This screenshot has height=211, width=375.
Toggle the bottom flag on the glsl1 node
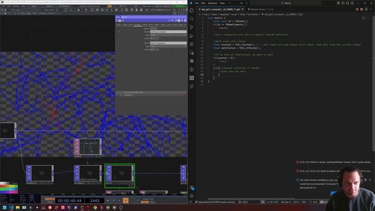pos(109,178)
